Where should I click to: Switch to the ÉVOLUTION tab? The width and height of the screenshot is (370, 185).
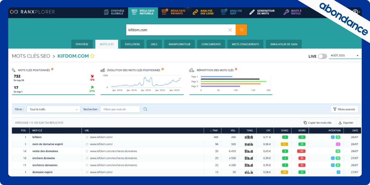pyautogui.click(x=132, y=44)
